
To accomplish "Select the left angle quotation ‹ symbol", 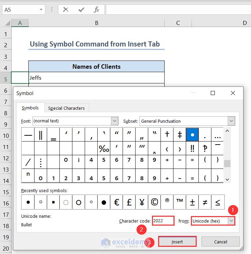I will [x=167, y=148].
